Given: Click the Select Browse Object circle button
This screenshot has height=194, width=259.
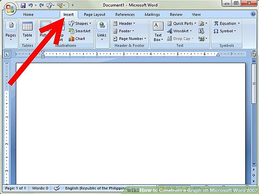Looking at the screenshot, I should pos(254,175).
